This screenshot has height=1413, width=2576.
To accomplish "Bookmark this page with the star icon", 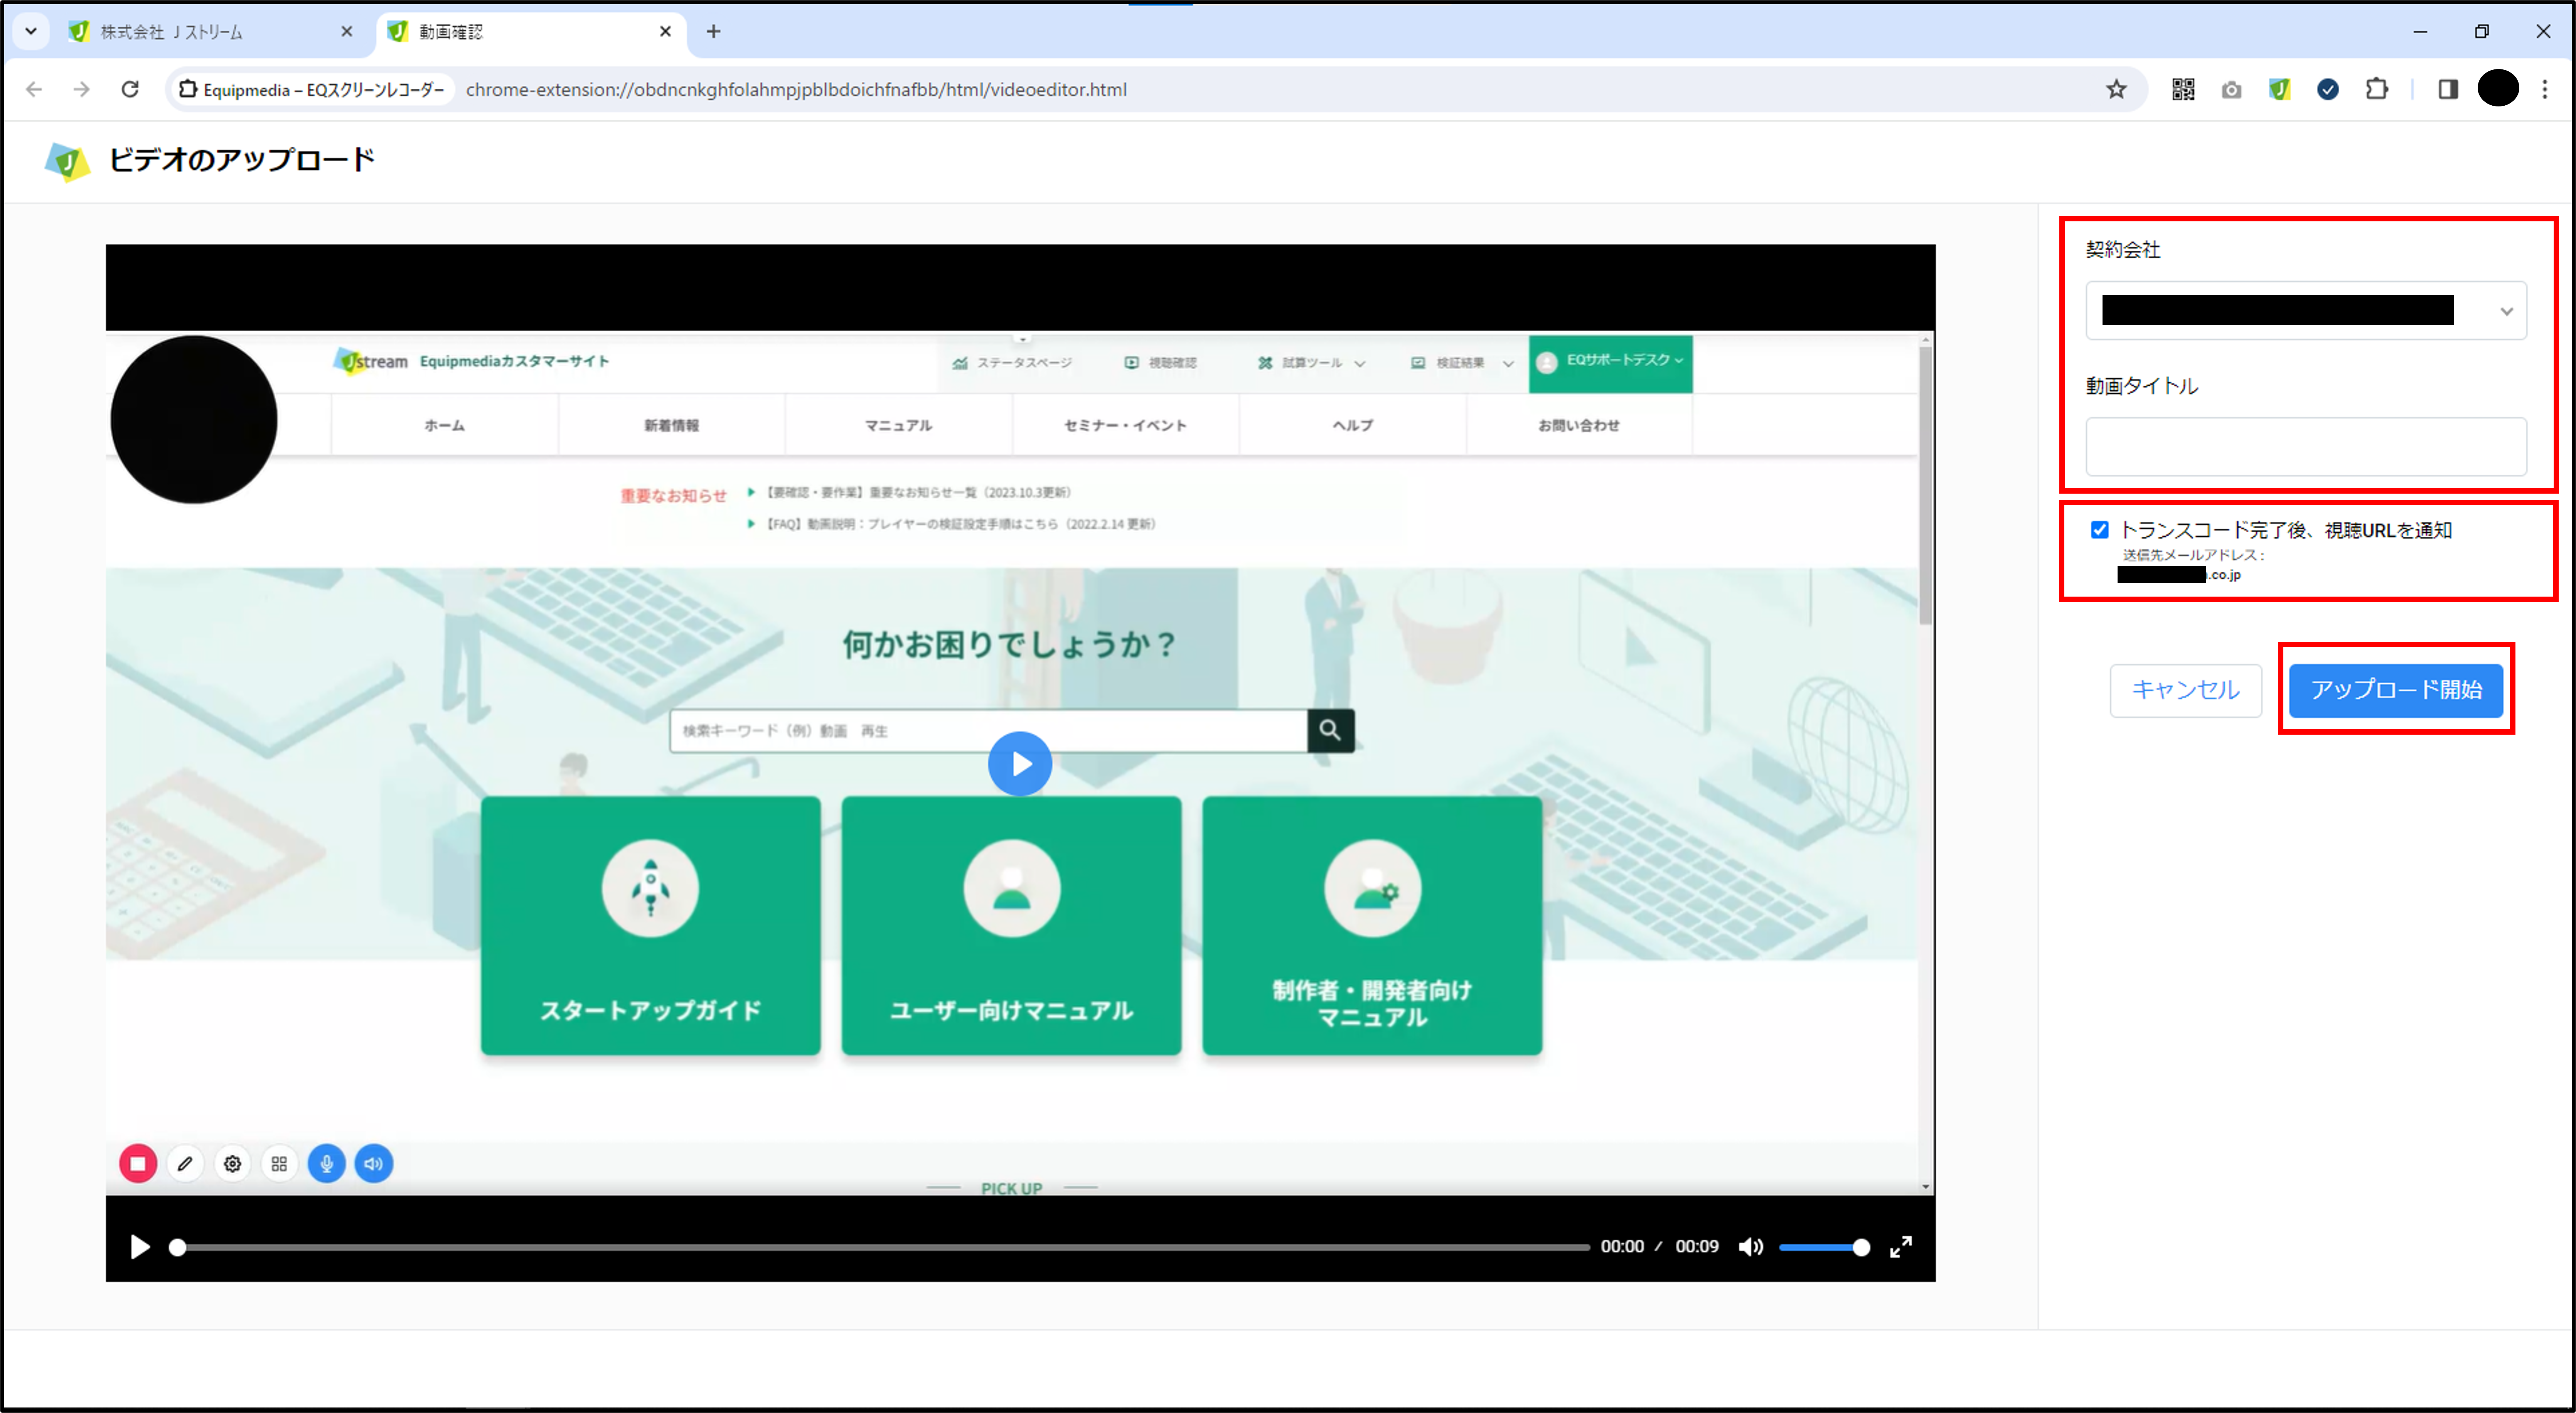I will click(2116, 89).
